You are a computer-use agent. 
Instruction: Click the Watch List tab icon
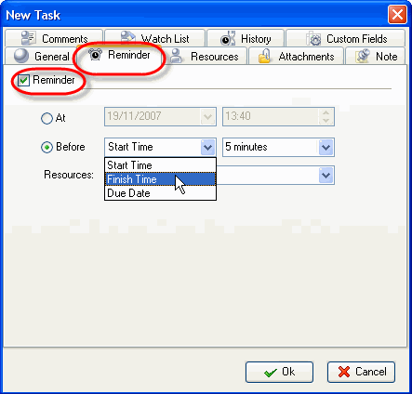point(127,38)
